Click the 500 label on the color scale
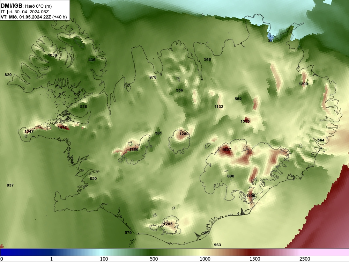Image resolution: width=349 pixels, height=262 pixels. tap(154, 259)
